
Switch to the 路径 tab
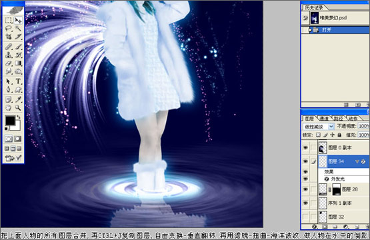point(339,118)
